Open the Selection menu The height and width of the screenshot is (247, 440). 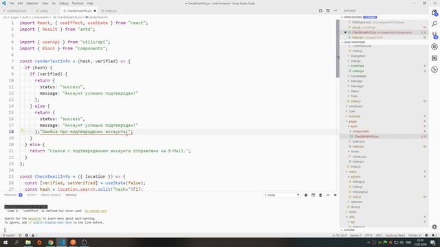(x=32, y=3)
